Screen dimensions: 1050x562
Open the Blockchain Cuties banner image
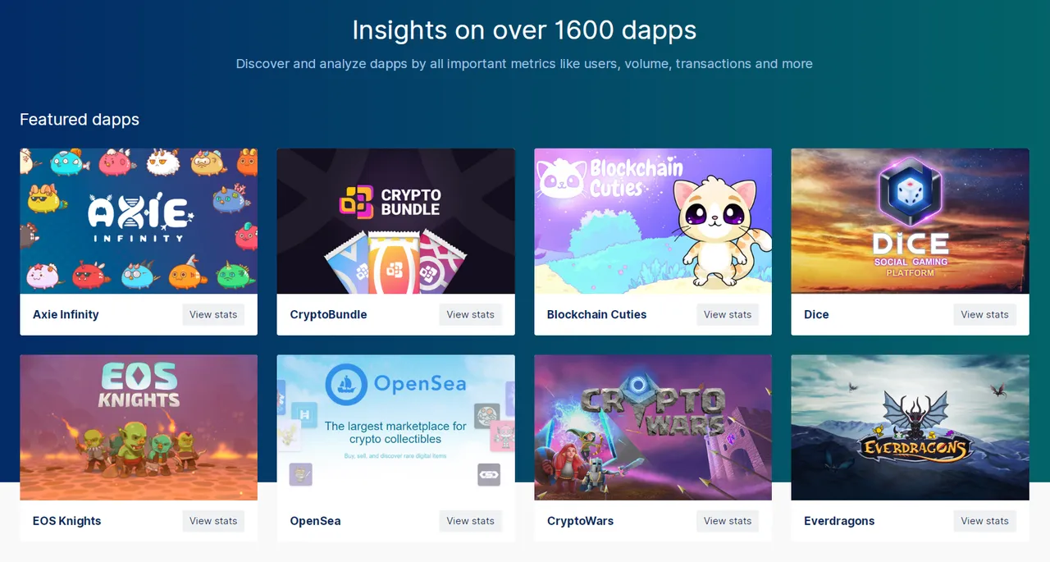(x=653, y=221)
